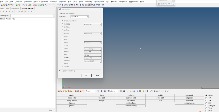Image resolution: width=219 pixels, height=112 pixels.
Task: Click the red delete X icon in bottom toolbar
Action: click(76, 91)
